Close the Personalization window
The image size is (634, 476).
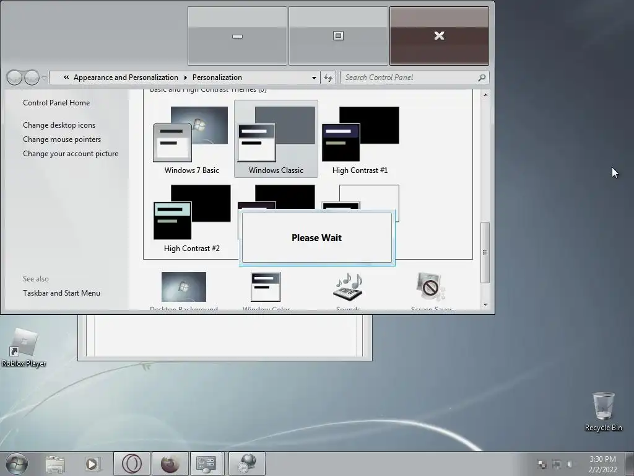(x=439, y=35)
